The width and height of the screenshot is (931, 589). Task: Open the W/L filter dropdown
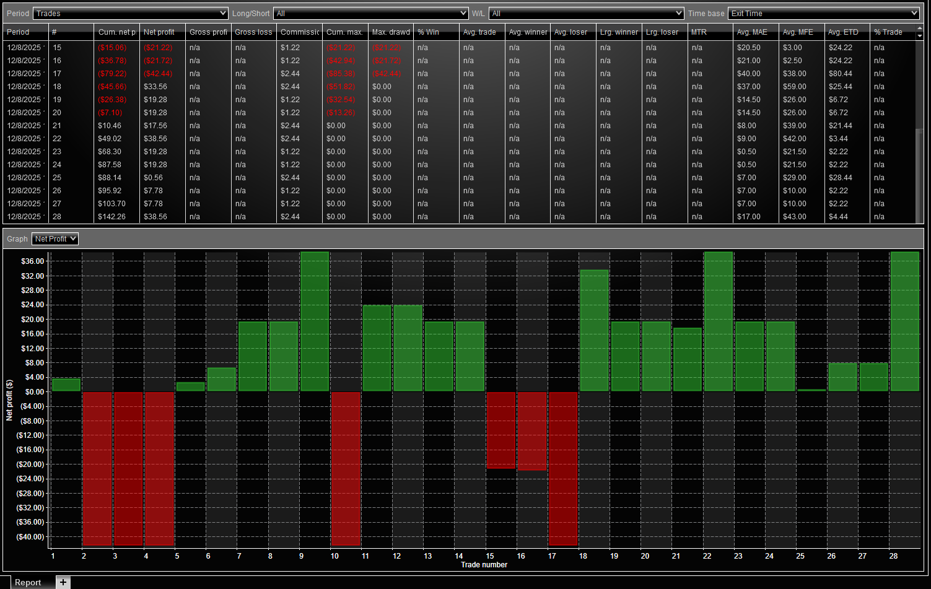(586, 14)
